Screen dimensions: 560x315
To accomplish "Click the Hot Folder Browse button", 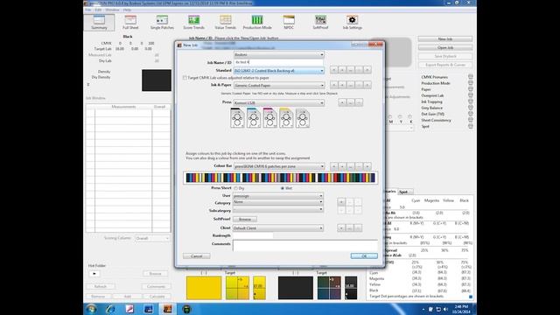I will tap(156, 274).
